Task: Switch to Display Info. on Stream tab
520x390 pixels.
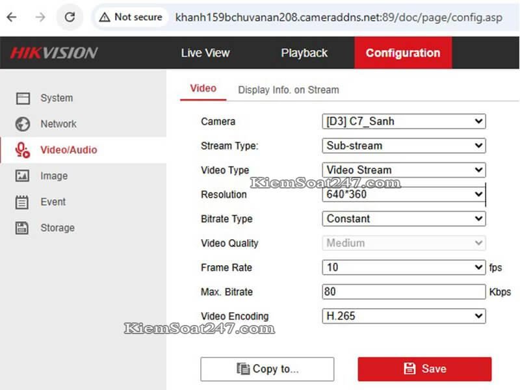Action: pos(289,90)
